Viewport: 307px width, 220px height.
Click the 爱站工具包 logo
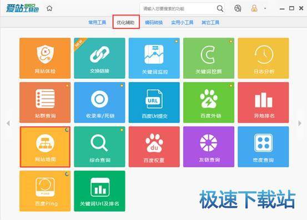click(22, 8)
